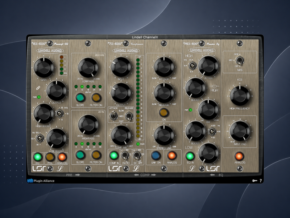The height and width of the screenshot is (218, 290).
Task: Enable FILTER ON for the LOWPASS filter
Action: click(x=96, y=98)
